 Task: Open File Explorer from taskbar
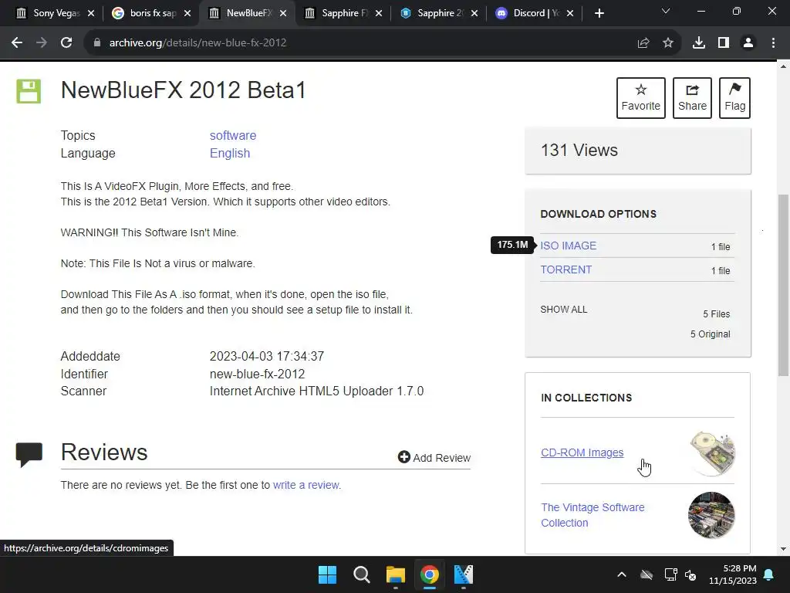396,574
